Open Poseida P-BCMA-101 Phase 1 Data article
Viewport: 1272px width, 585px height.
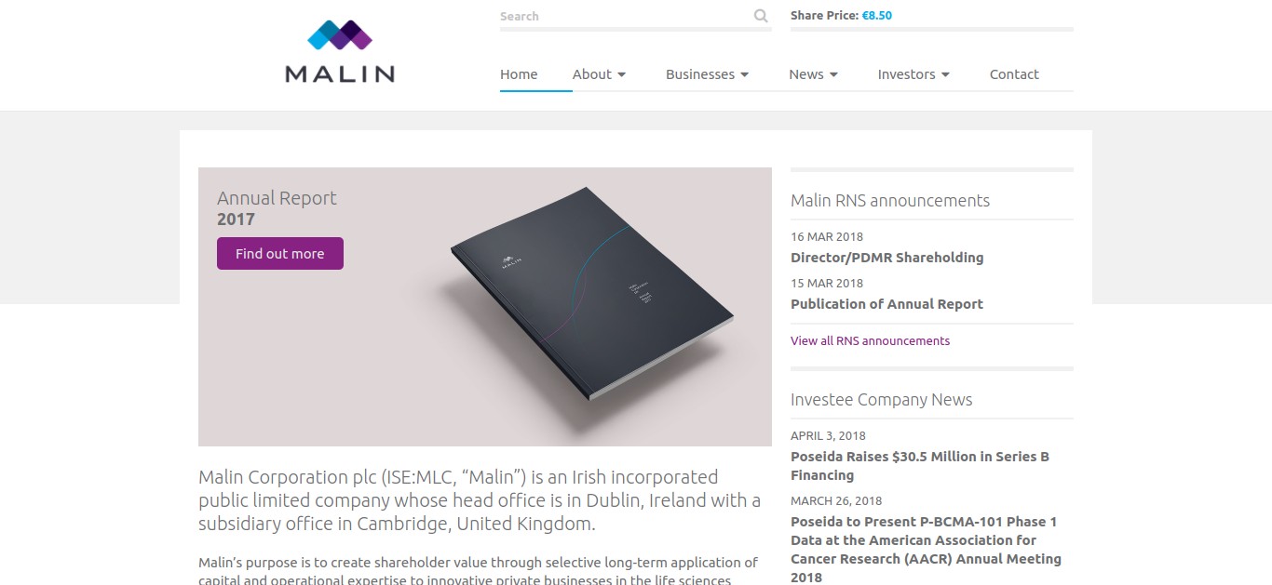click(927, 549)
